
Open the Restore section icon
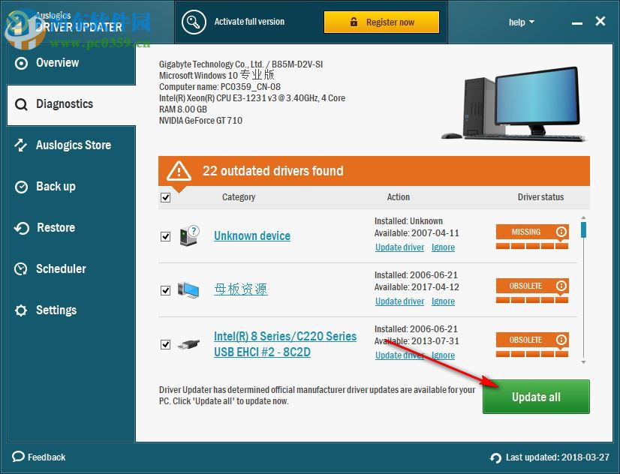(x=20, y=227)
